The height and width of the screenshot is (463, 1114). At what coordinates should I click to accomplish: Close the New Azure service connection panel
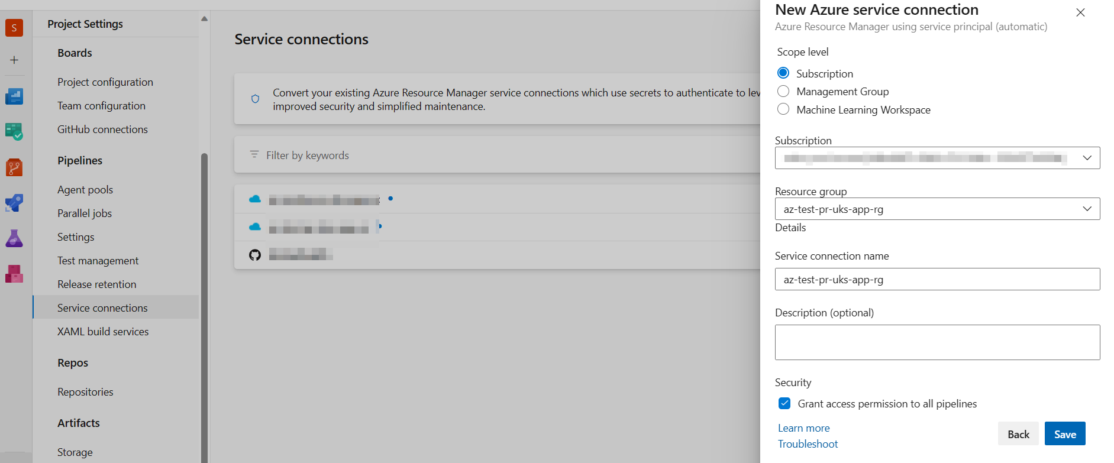pos(1080,12)
